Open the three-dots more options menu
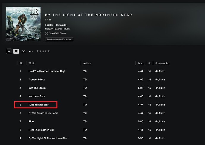205x145 pixels. point(31,51)
